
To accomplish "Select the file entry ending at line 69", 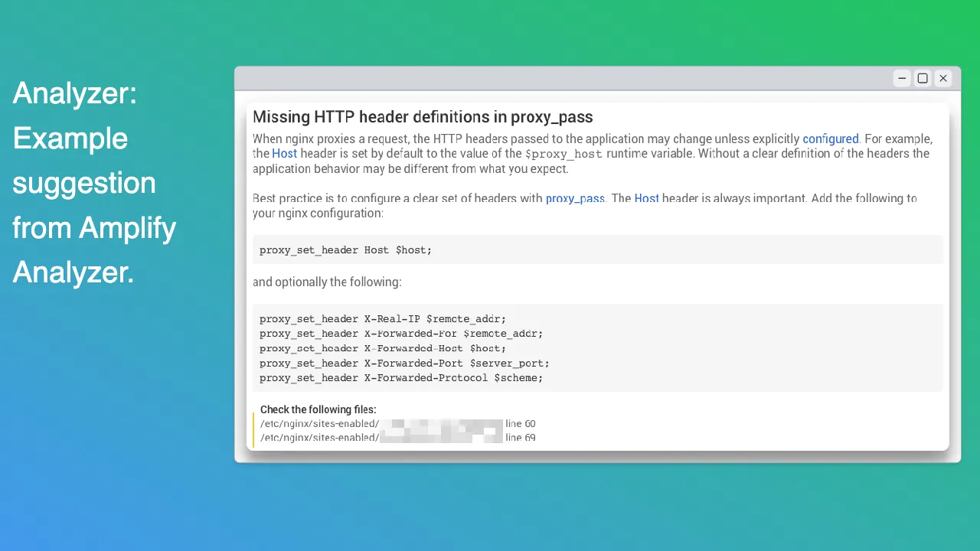I will point(397,437).
